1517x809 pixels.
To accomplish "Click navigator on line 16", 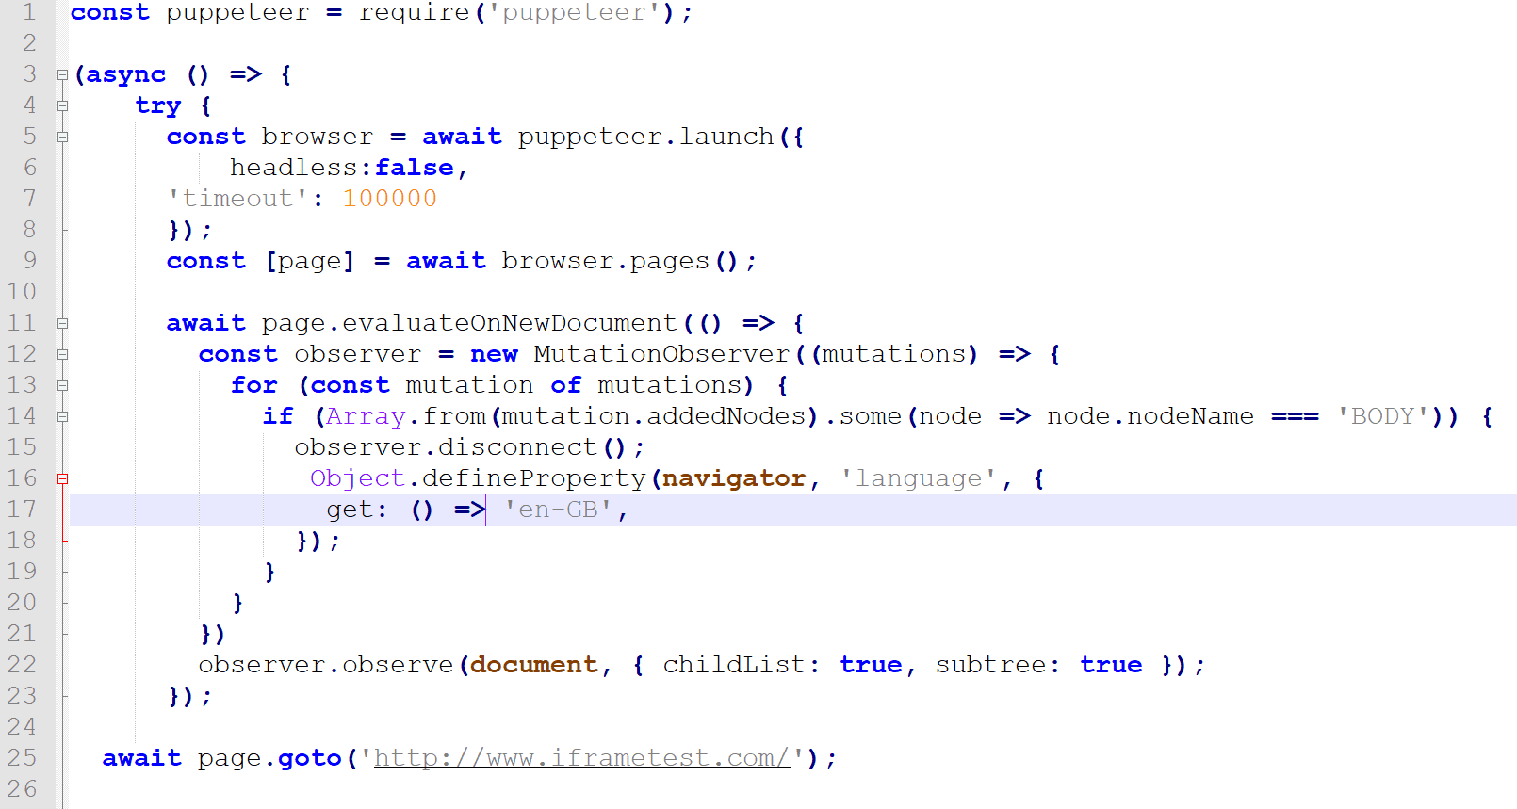I will (x=734, y=478).
